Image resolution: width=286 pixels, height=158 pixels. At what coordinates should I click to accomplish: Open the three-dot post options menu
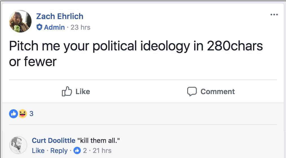[x=274, y=15]
